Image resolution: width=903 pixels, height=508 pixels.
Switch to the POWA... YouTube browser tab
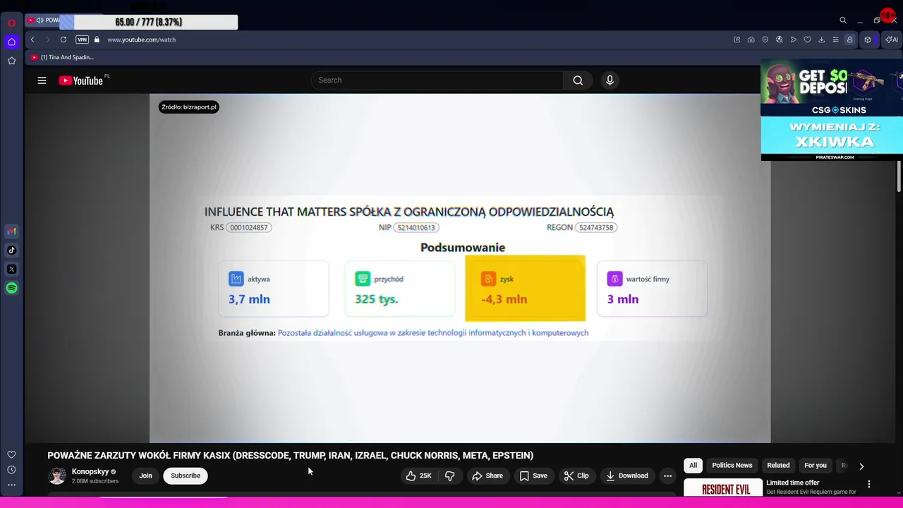click(x=44, y=20)
